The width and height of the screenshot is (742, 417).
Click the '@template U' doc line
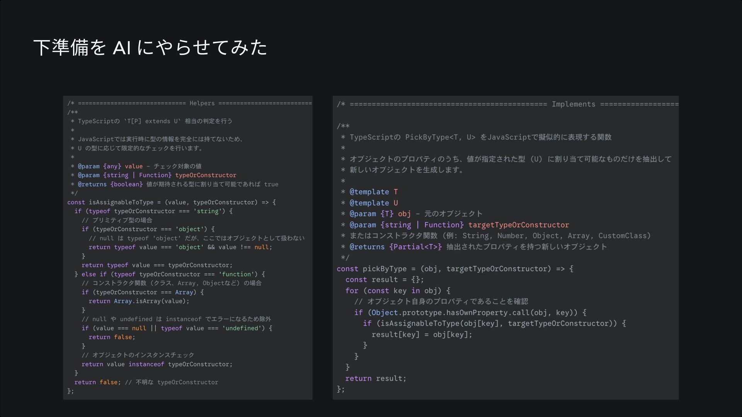coord(373,203)
